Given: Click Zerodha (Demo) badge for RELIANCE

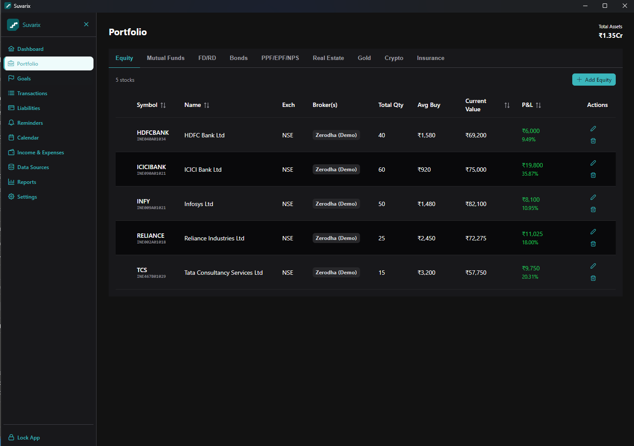Looking at the screenshot, I should pos(336,238).
